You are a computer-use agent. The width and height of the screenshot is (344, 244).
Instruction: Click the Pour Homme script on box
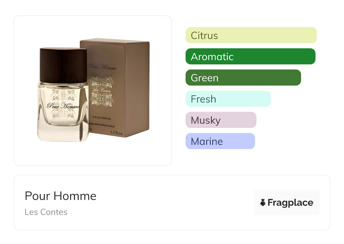coord(103,67)
